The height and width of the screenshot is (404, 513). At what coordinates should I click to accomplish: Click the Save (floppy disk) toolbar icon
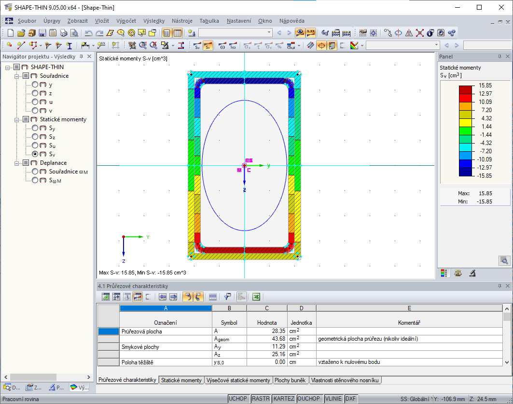pos(42,33)
